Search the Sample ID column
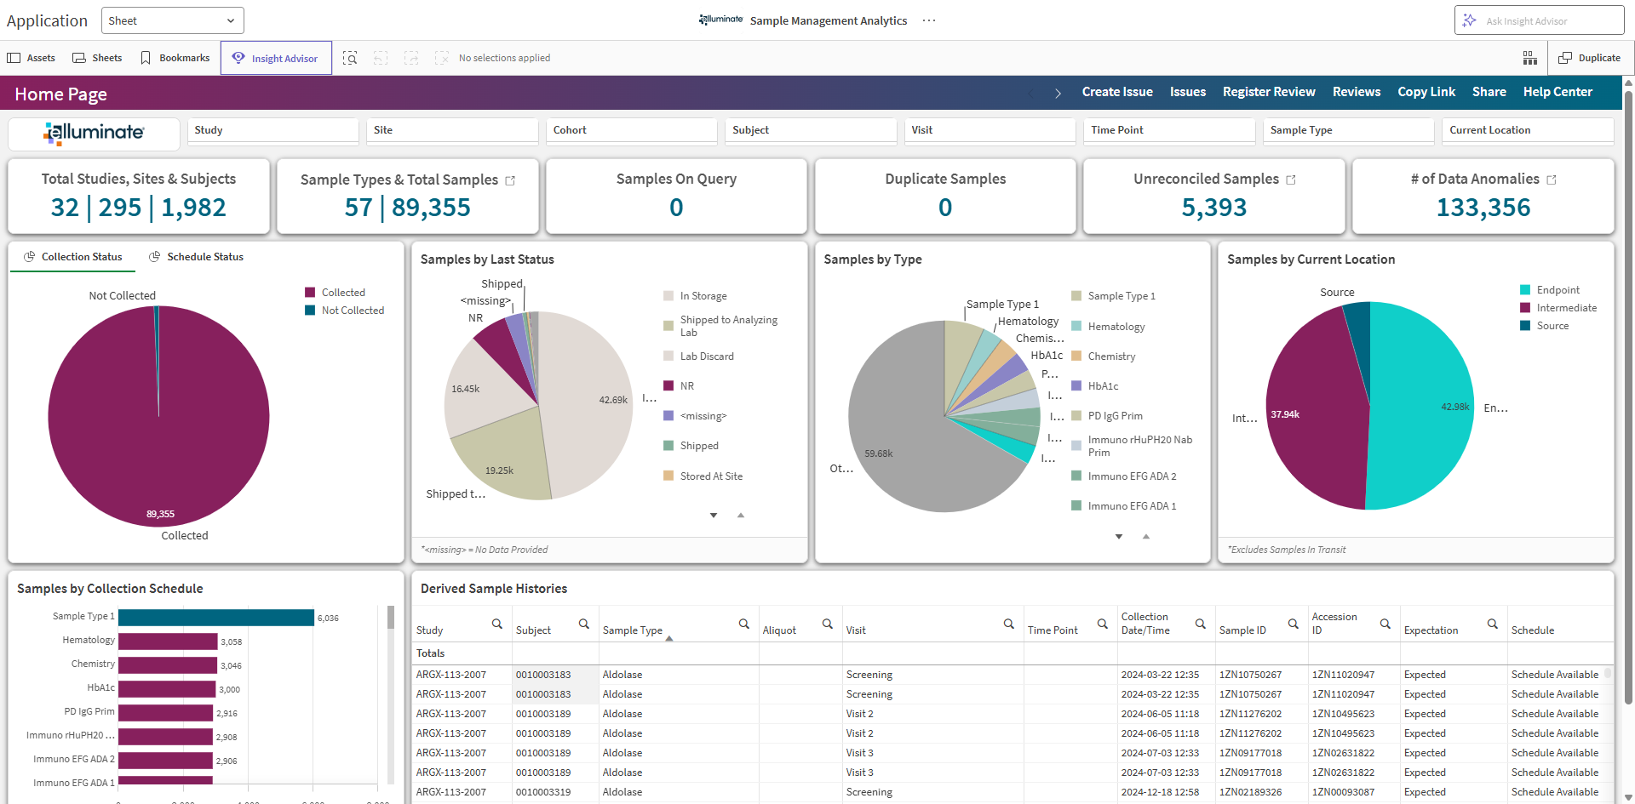 1294,624
